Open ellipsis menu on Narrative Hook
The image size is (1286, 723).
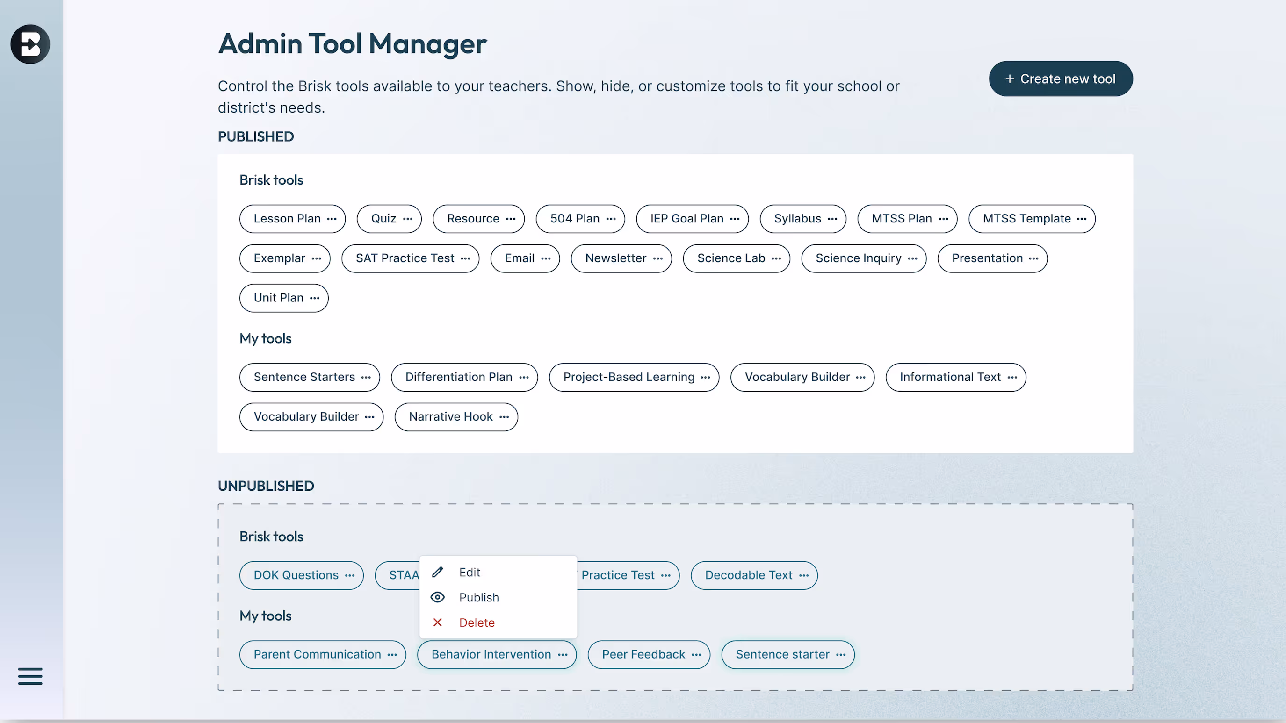click(504, 416)
